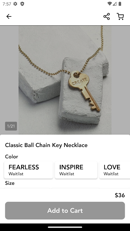Tap the 7:57 clock in status bar
This screenshot has height=231, width=130.
pyautogui.click(x=7, y=4)
